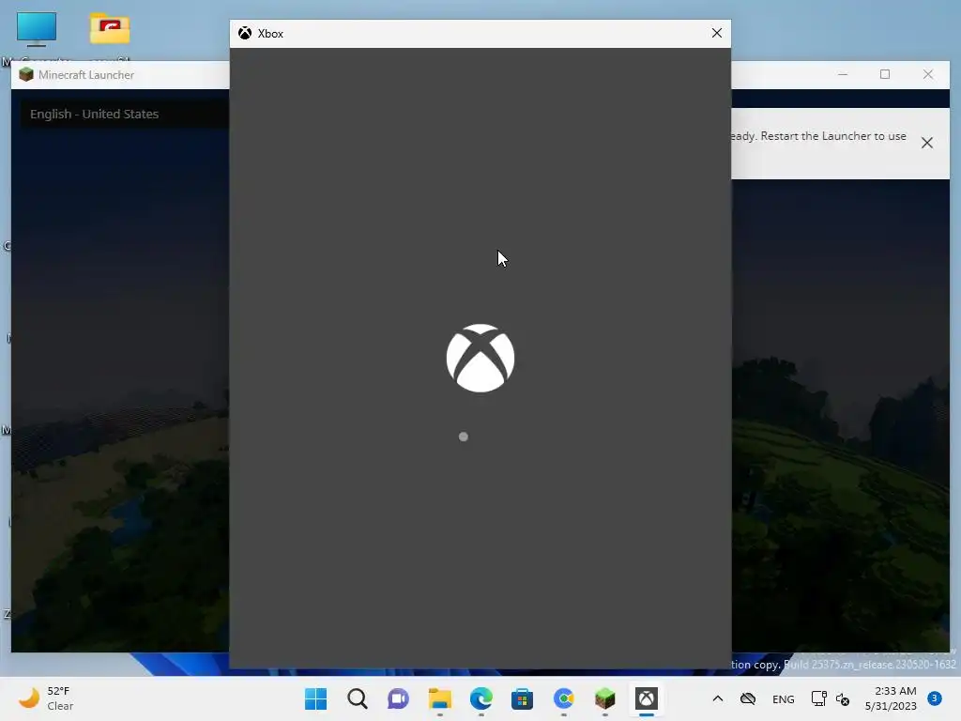Open the clock showing 2:33 AM
The width and height of the screenshot is (961, 721).
pos(891,698)
